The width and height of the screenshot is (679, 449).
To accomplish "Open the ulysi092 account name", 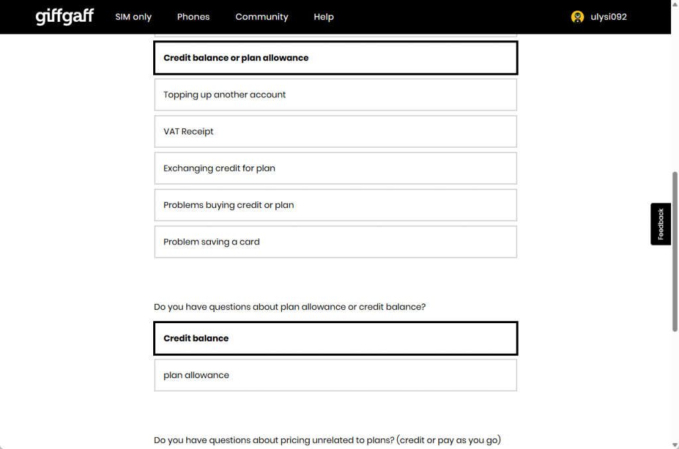I will [x=609, y=17].
